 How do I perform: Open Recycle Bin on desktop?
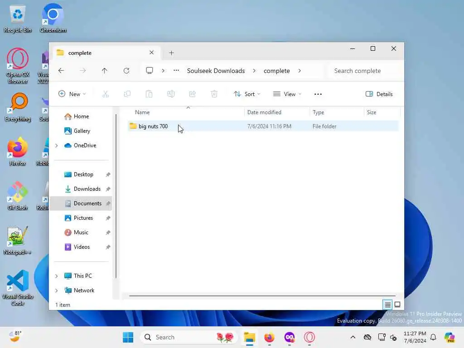tap(18, 19)
